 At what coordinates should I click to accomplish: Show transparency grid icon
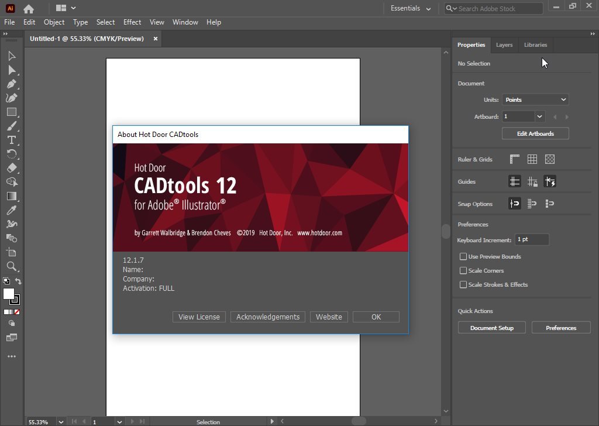550,159
